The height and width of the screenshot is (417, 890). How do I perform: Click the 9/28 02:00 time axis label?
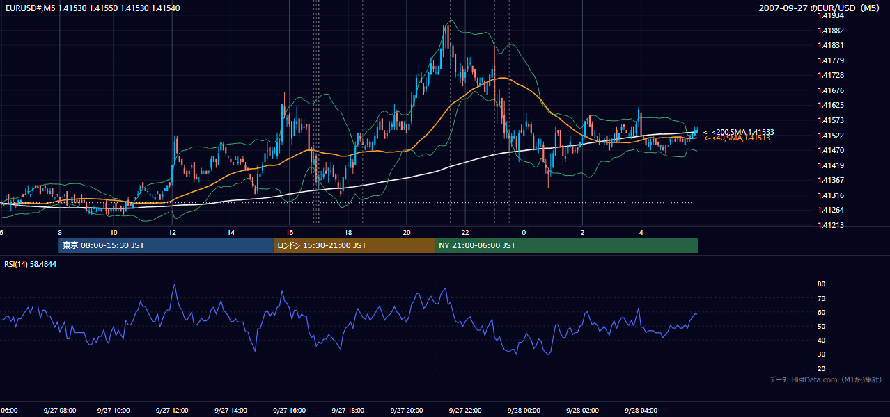[x=581, y=410]
